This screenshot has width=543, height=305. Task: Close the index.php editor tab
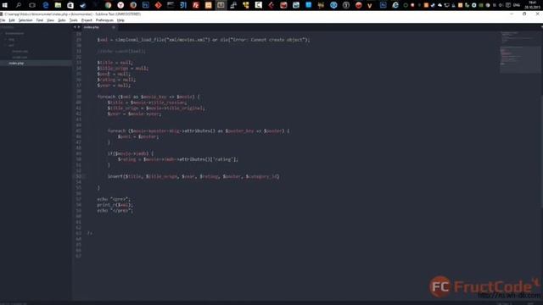click(x=113, y=27)
